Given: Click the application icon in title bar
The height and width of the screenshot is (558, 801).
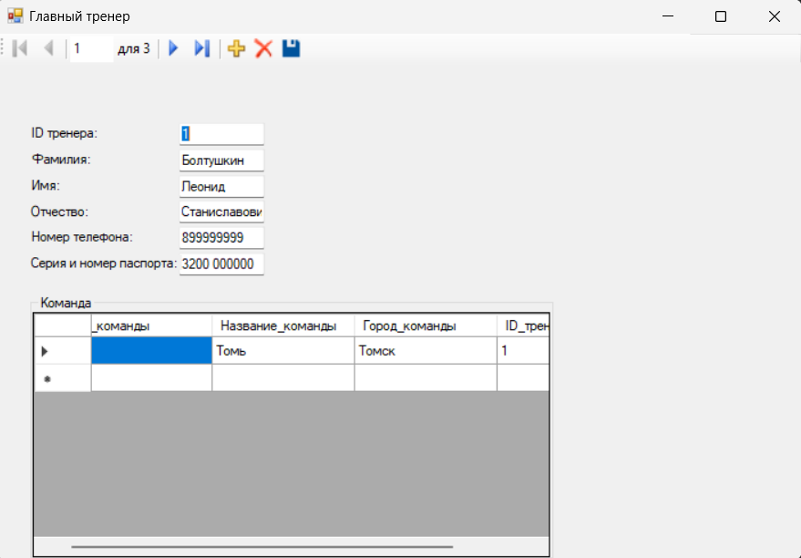Looking at the screenshot, I should click(15, 16).
